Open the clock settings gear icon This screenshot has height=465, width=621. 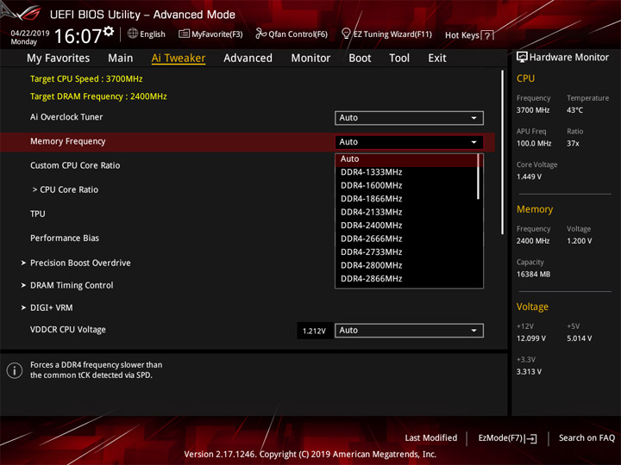[109, 31]
